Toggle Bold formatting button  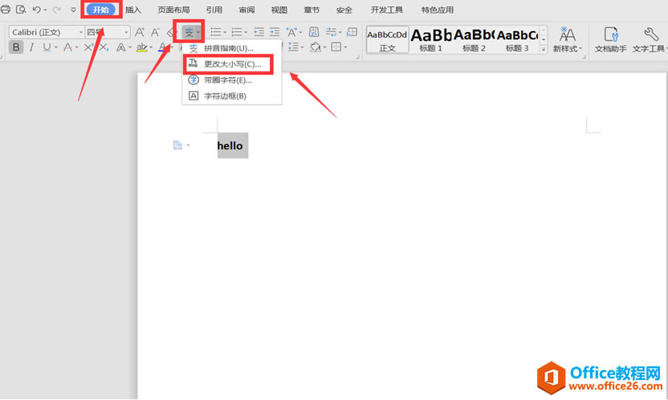pyautogui.click(x=16, y=47)
